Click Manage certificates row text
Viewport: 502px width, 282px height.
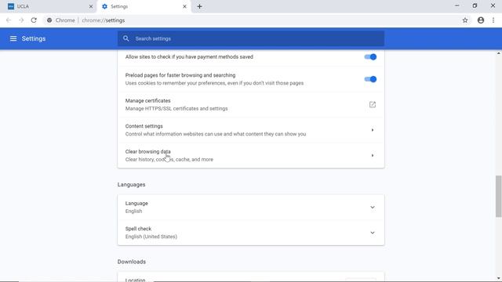[x=148, y=101]
